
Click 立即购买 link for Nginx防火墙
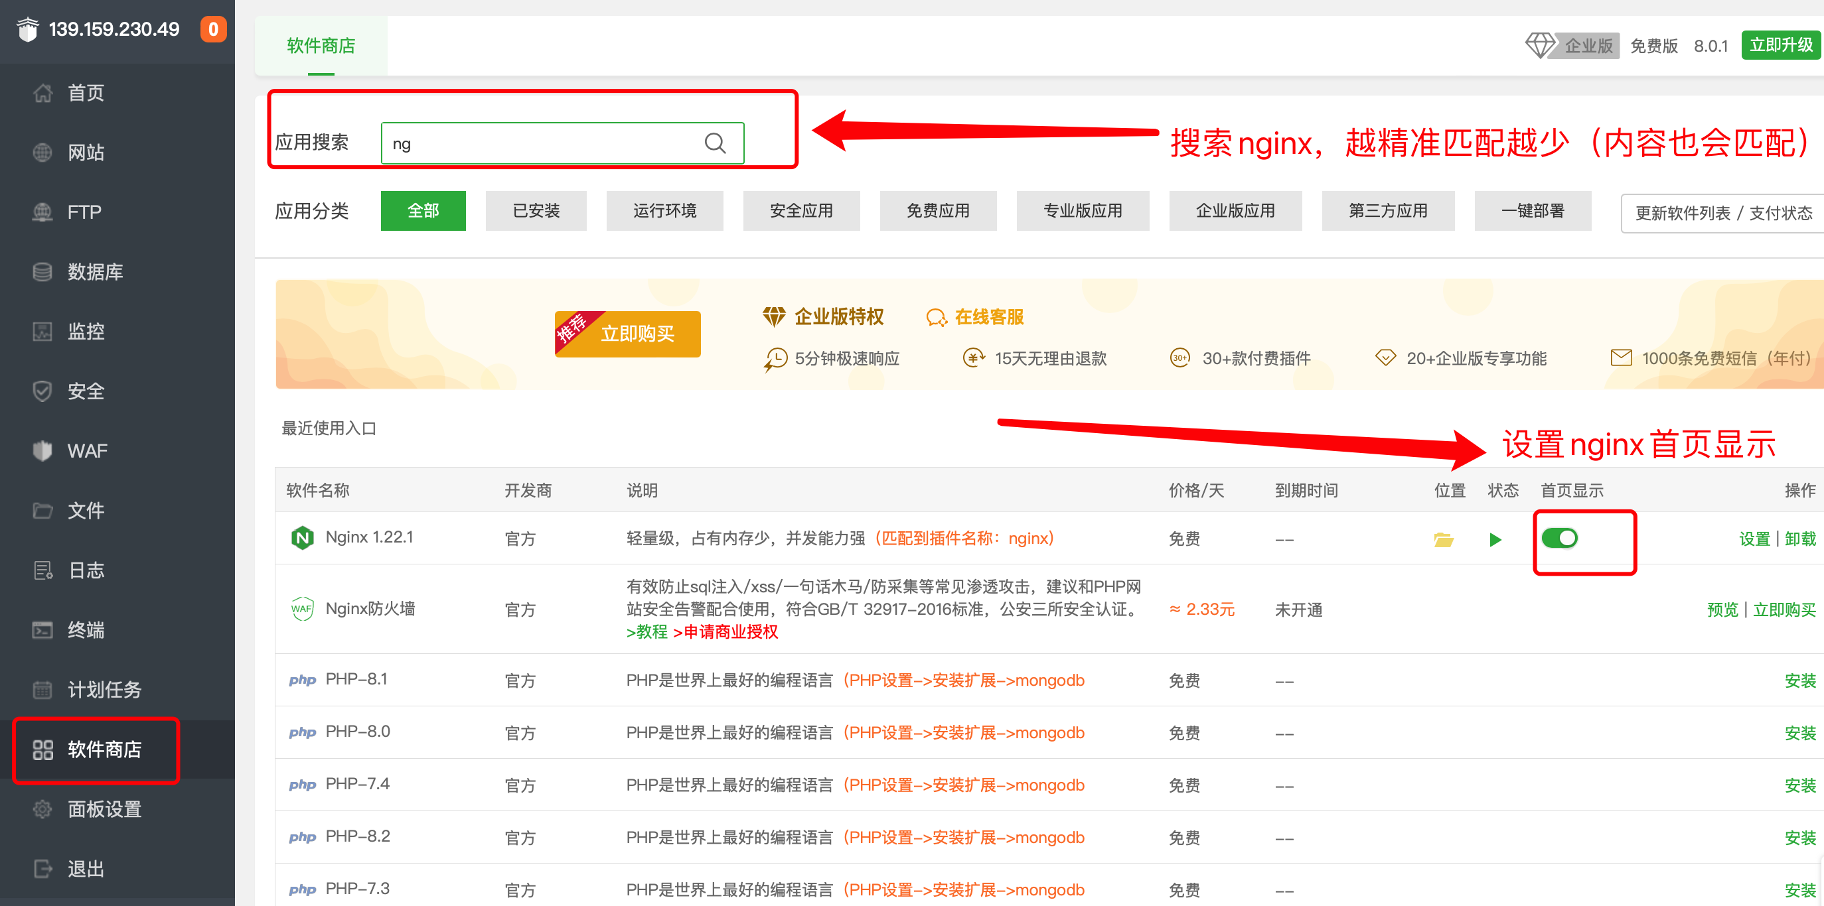[x=1784, y=610]
